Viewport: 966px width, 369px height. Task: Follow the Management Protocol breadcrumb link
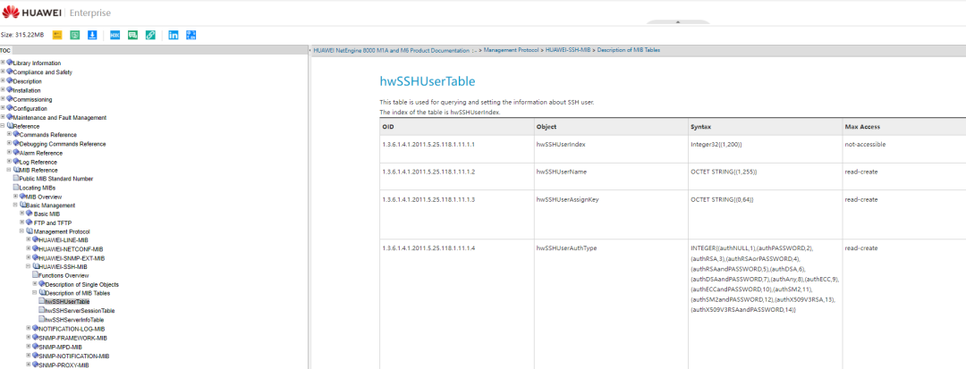coord(511,49)
